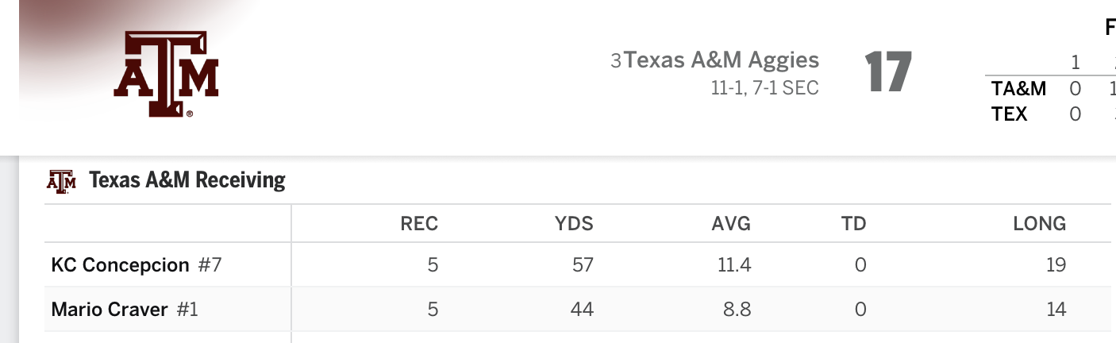The image size is (1116, 343).
Task: Click KC Concepcion's 57 yards cell
Action: (583, 264)
